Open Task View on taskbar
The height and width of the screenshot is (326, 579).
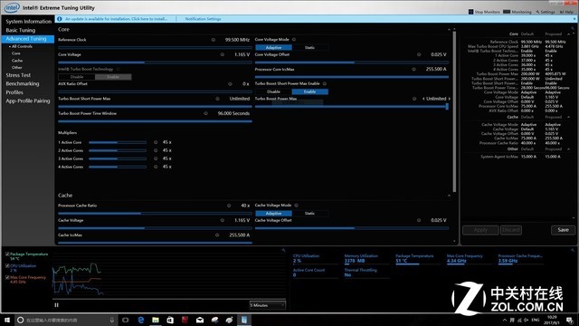(126, 320)
